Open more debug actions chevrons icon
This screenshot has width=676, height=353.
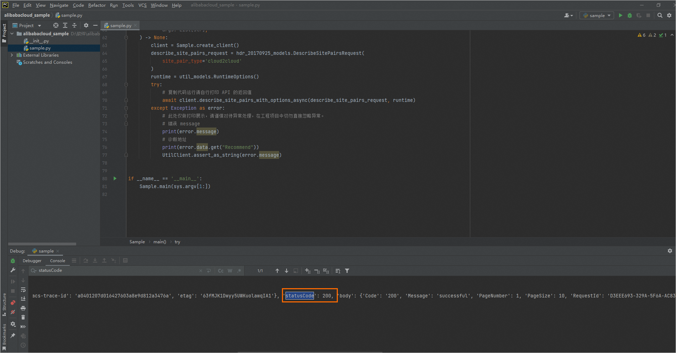(x=23, y=327)
